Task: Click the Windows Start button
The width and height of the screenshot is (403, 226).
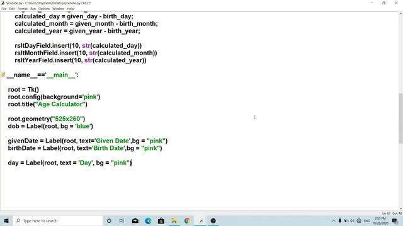Action: [6, 220]
